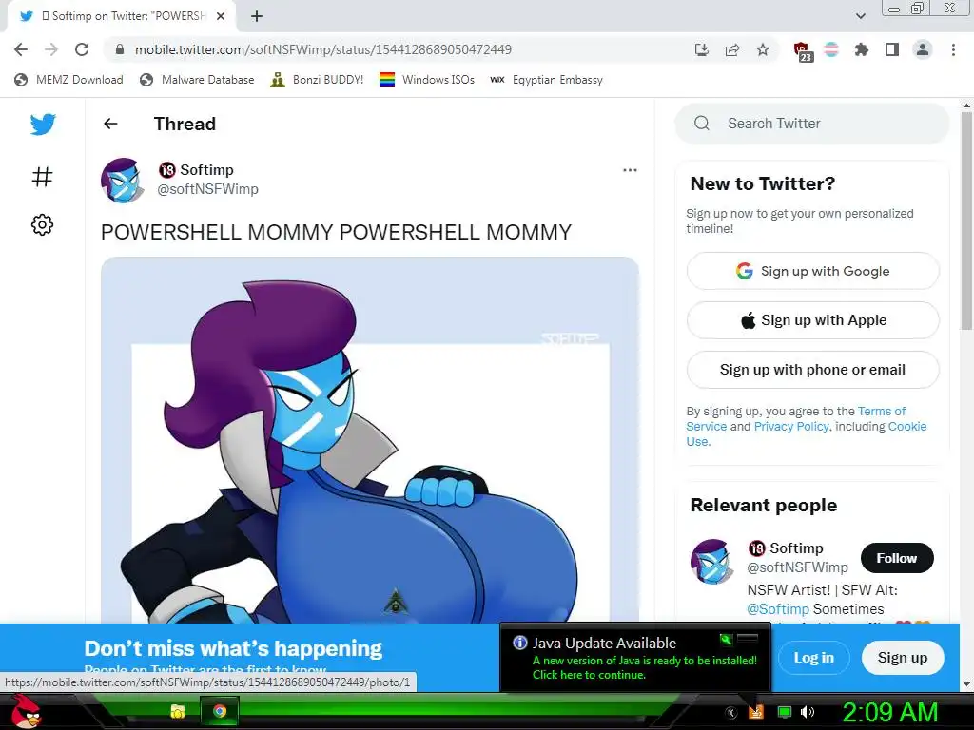Open Windows ISOs bookmark
The image size is (974, 730).
pyautogui.click(x=427, y=80)
